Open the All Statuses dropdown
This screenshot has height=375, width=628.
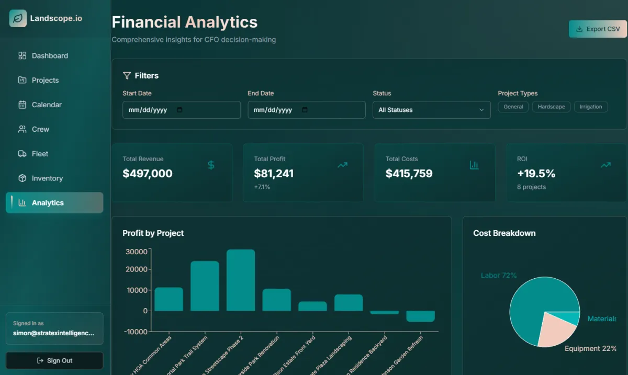coord(431,110)
